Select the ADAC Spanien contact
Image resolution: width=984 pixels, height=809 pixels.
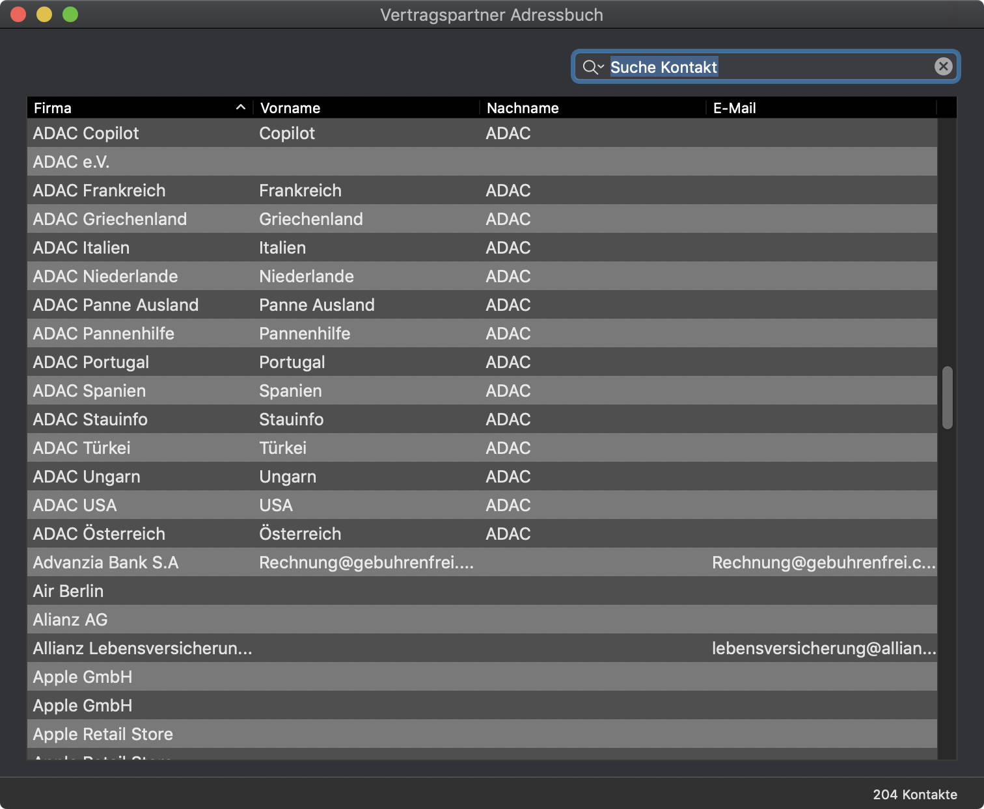click(482, 390)
